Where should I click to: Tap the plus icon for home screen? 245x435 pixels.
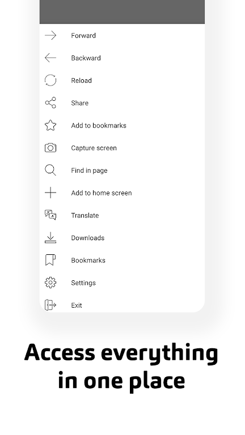[50, 193]
